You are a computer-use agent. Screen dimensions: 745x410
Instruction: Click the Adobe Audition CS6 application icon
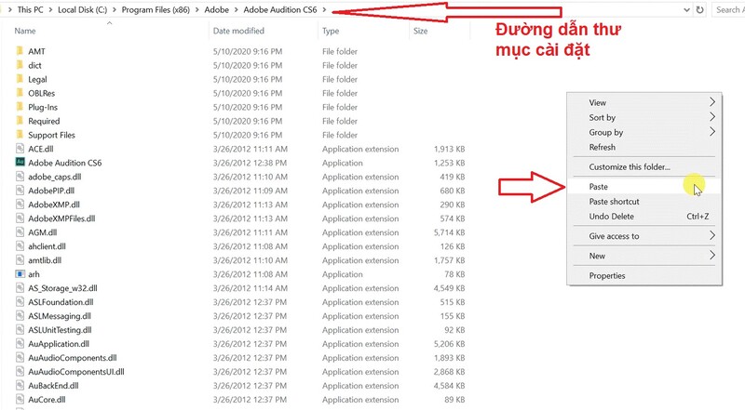tap(20, 163)
